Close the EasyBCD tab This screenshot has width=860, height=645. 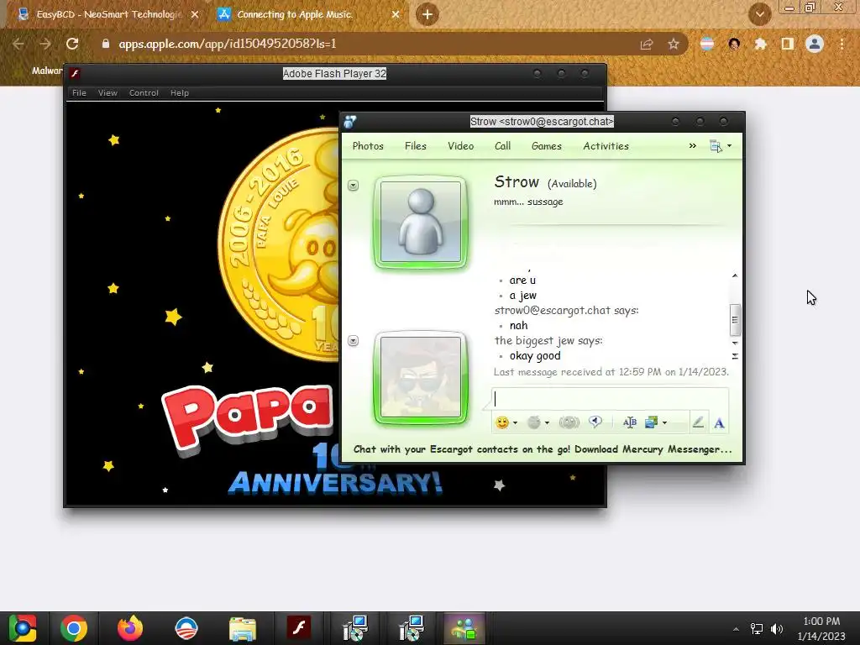(194, 15)
